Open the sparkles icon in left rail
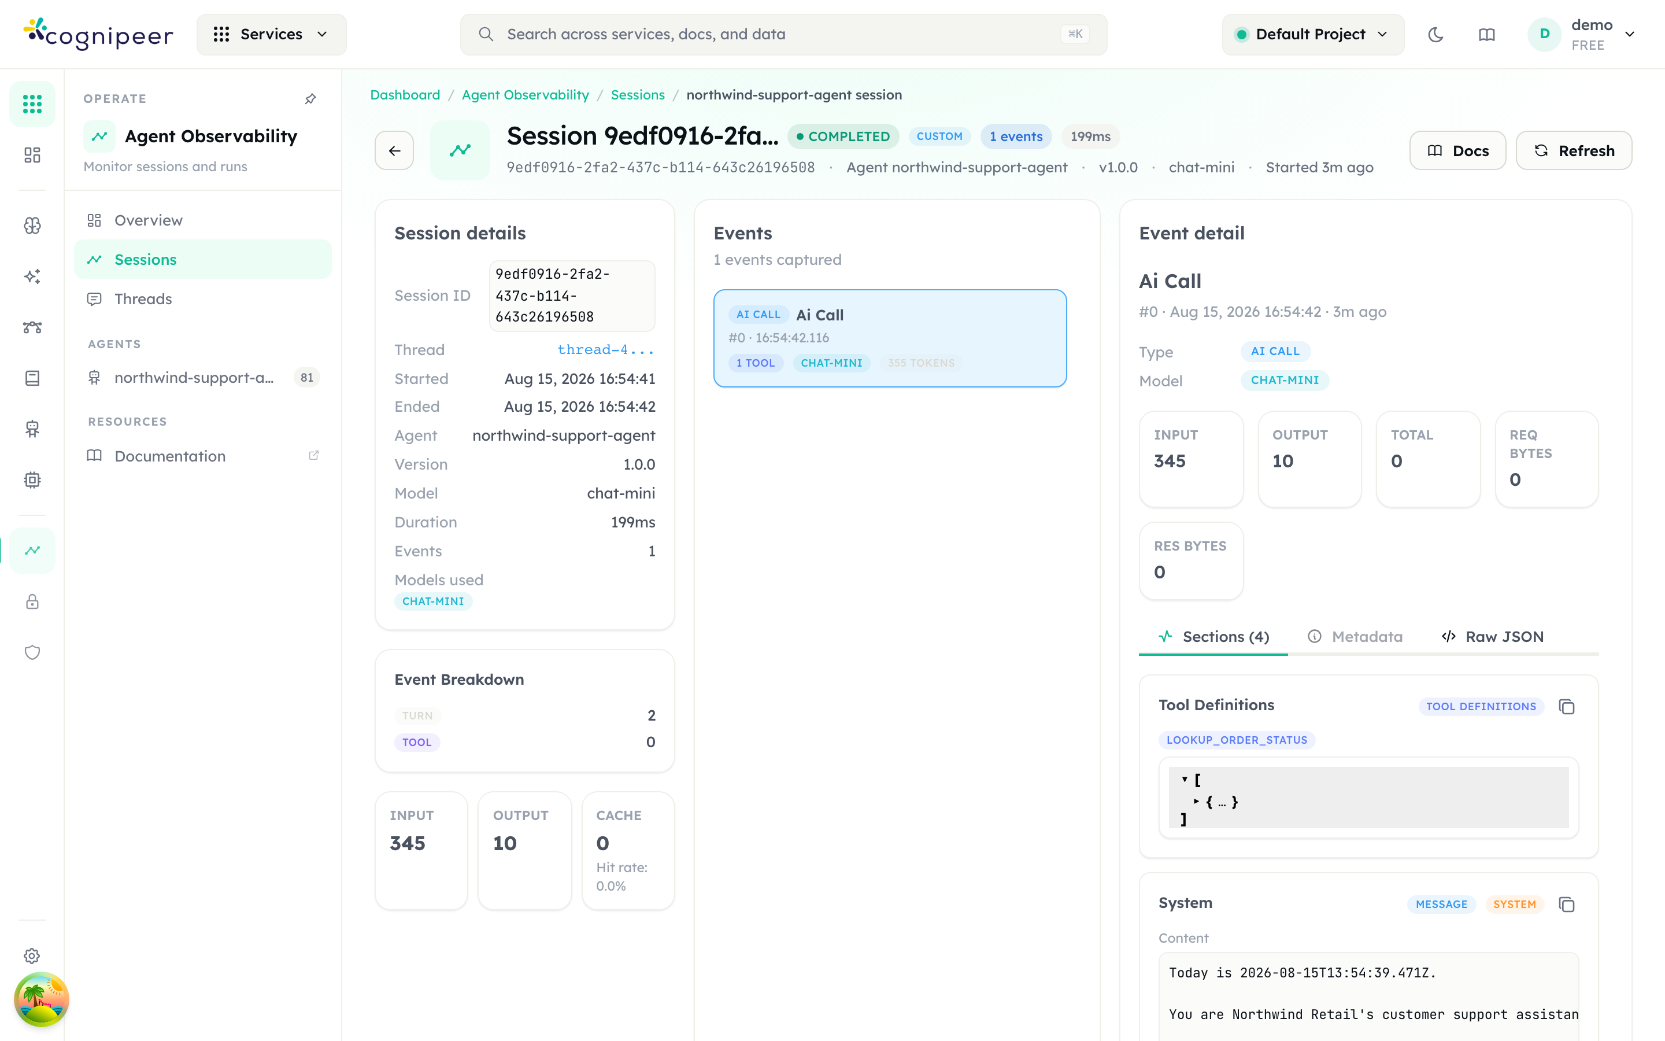The height and width of the screenshot is (1041, 1665). (x=32, y=276)
